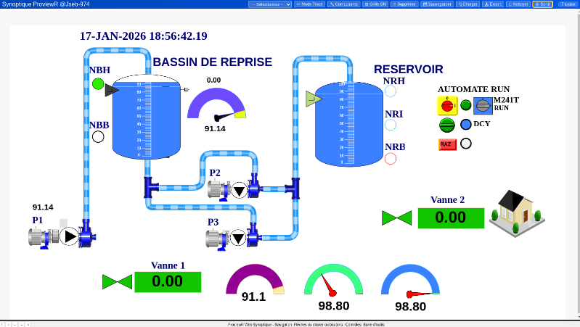Turn the red rotary switch on yellow panel

(447, 106)
